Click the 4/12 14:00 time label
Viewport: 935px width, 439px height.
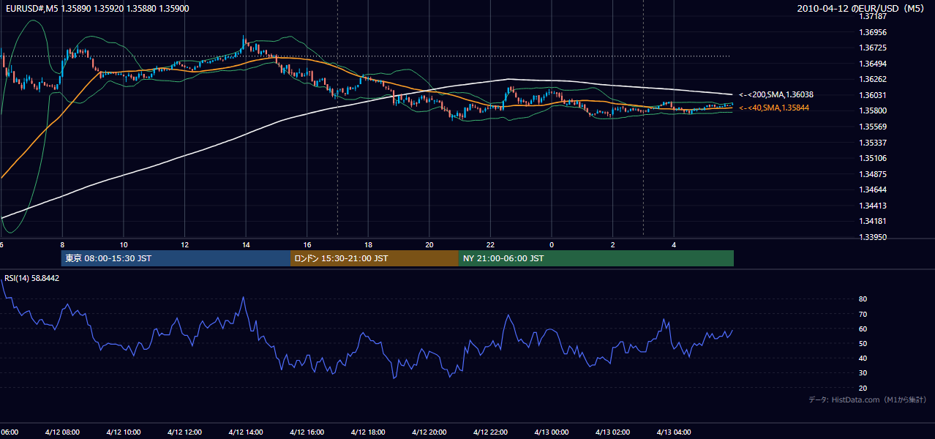click(245, 432)
